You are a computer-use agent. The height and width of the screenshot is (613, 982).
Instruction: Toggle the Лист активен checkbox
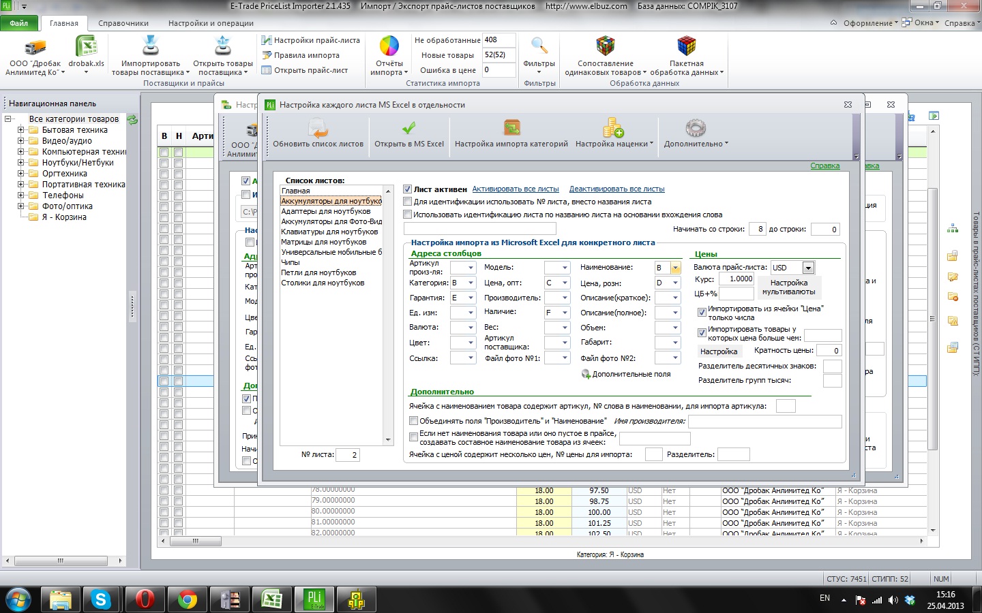click(x=407, y=189)
